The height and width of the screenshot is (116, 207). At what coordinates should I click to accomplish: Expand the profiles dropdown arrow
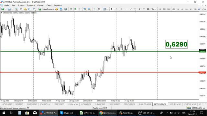[12, 9]
